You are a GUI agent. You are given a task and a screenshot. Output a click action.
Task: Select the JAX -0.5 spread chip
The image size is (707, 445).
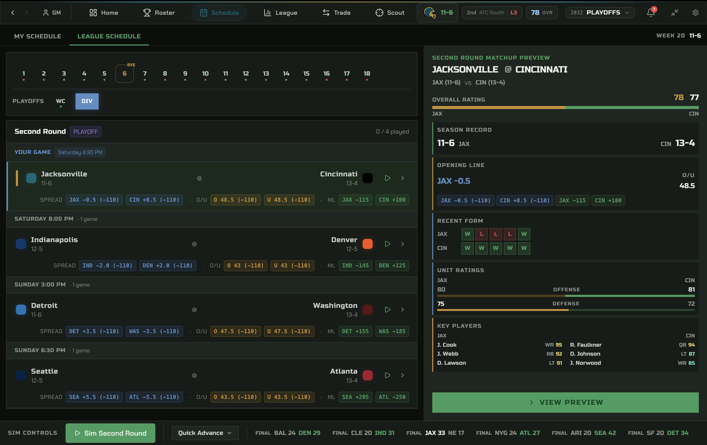(x=94, y=200)
